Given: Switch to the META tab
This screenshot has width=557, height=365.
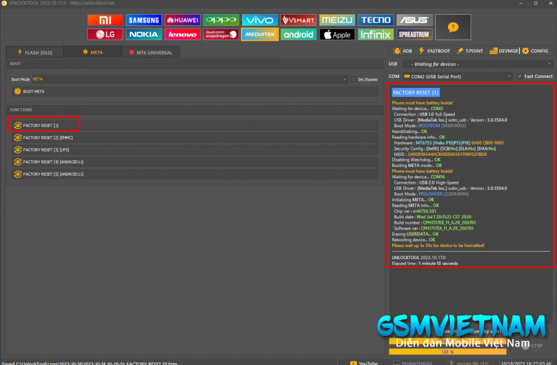Looking at the screenshot, I should 93,52.
